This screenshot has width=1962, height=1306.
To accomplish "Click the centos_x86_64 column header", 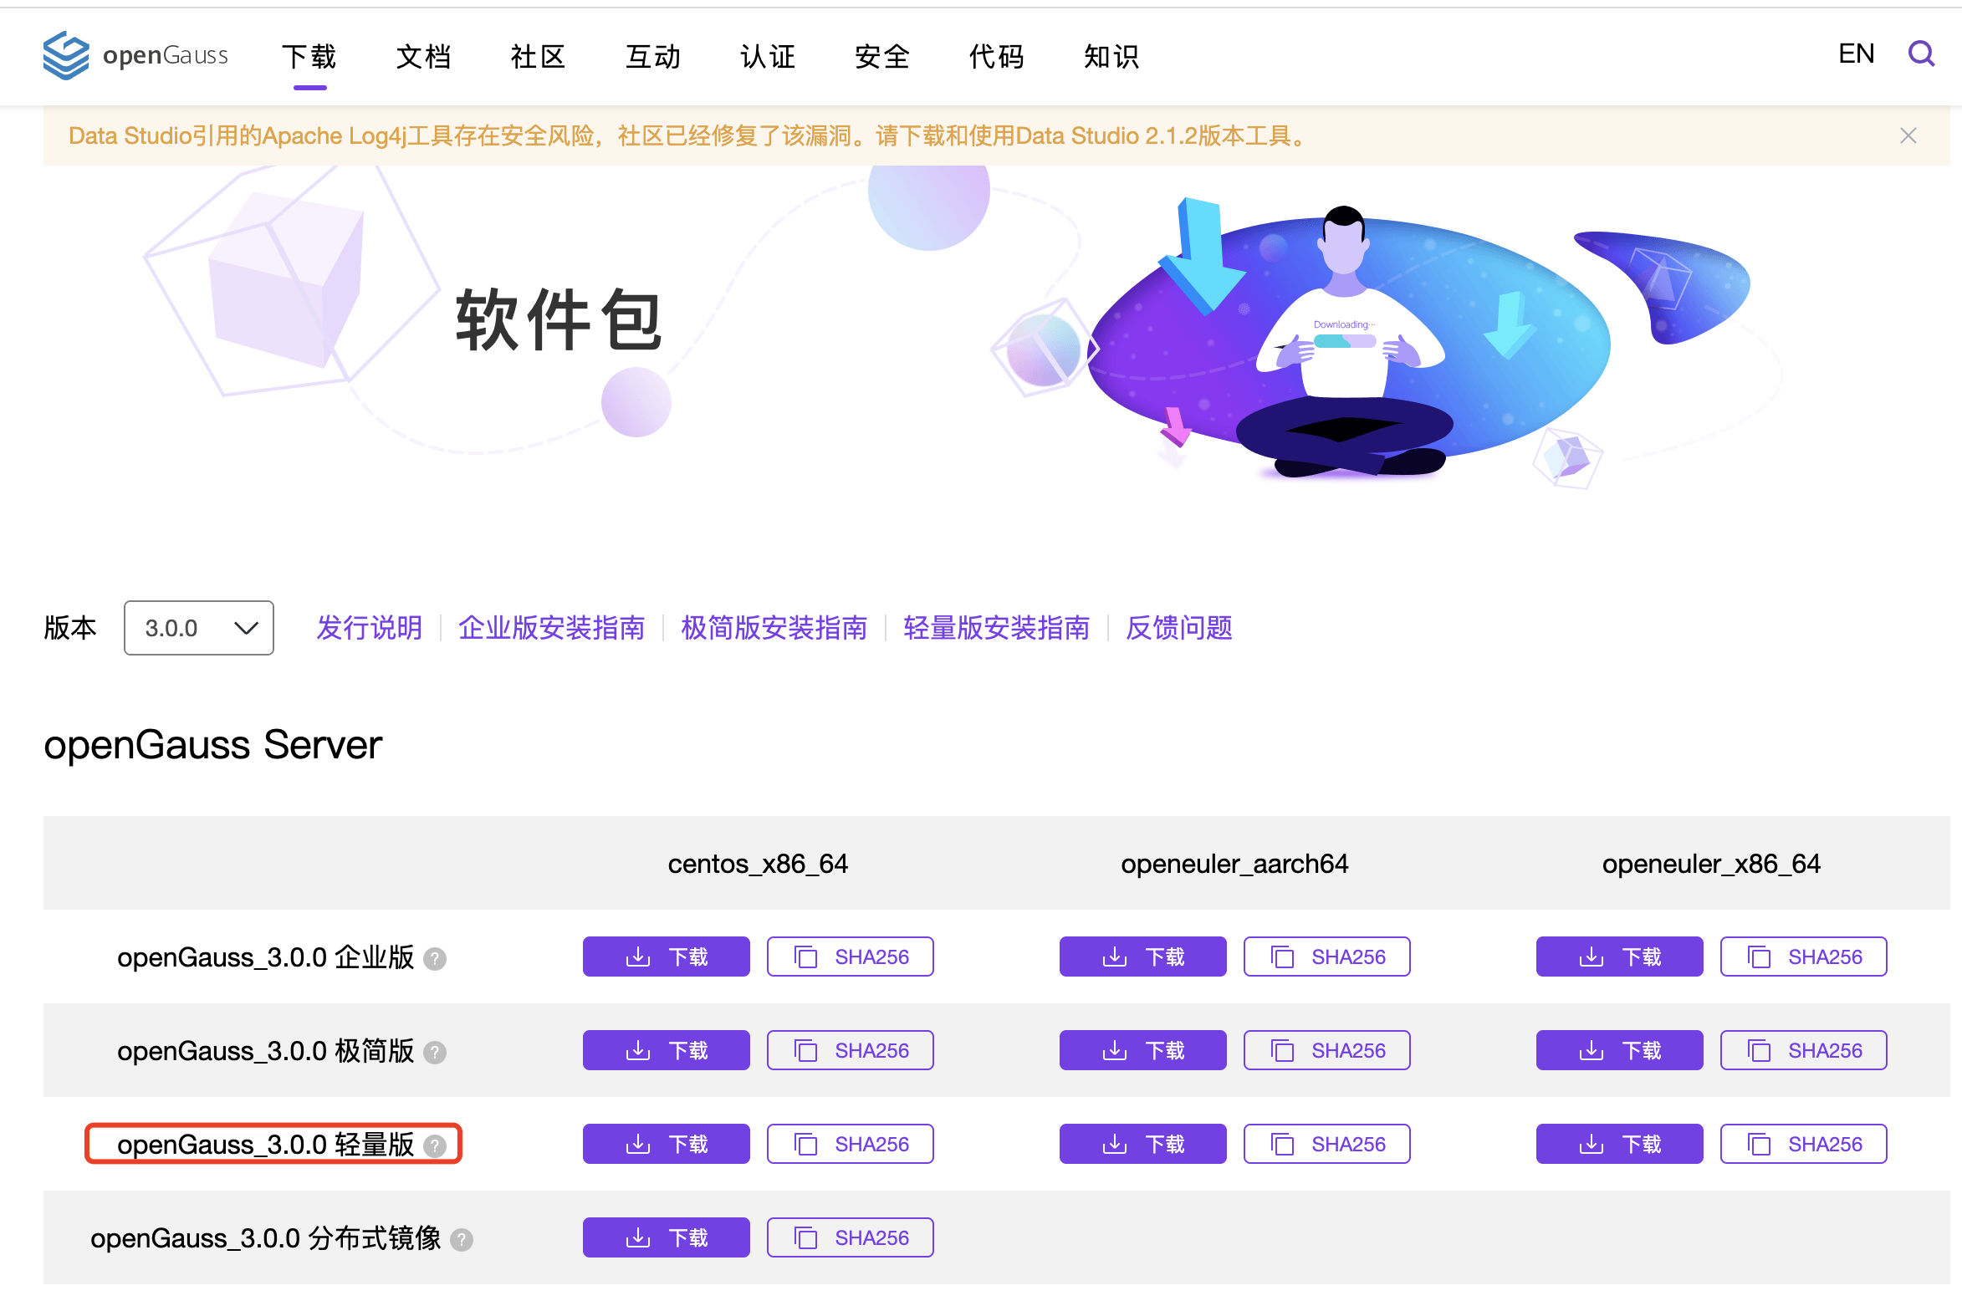I will click(758, 864).
